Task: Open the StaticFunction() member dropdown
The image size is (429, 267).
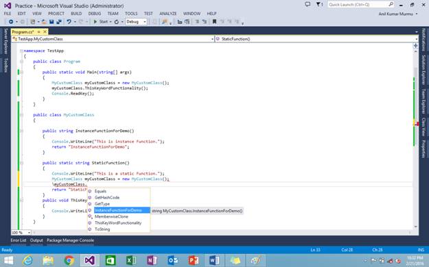Action: (316, 39)
